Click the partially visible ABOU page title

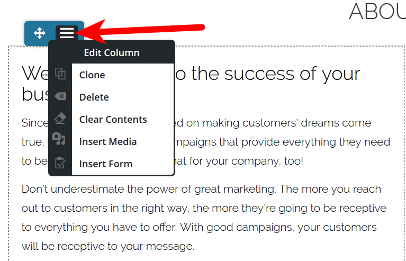point(377,12)
